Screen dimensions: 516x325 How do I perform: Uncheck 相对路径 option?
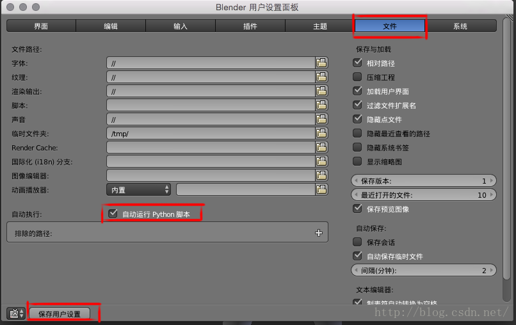357,63
